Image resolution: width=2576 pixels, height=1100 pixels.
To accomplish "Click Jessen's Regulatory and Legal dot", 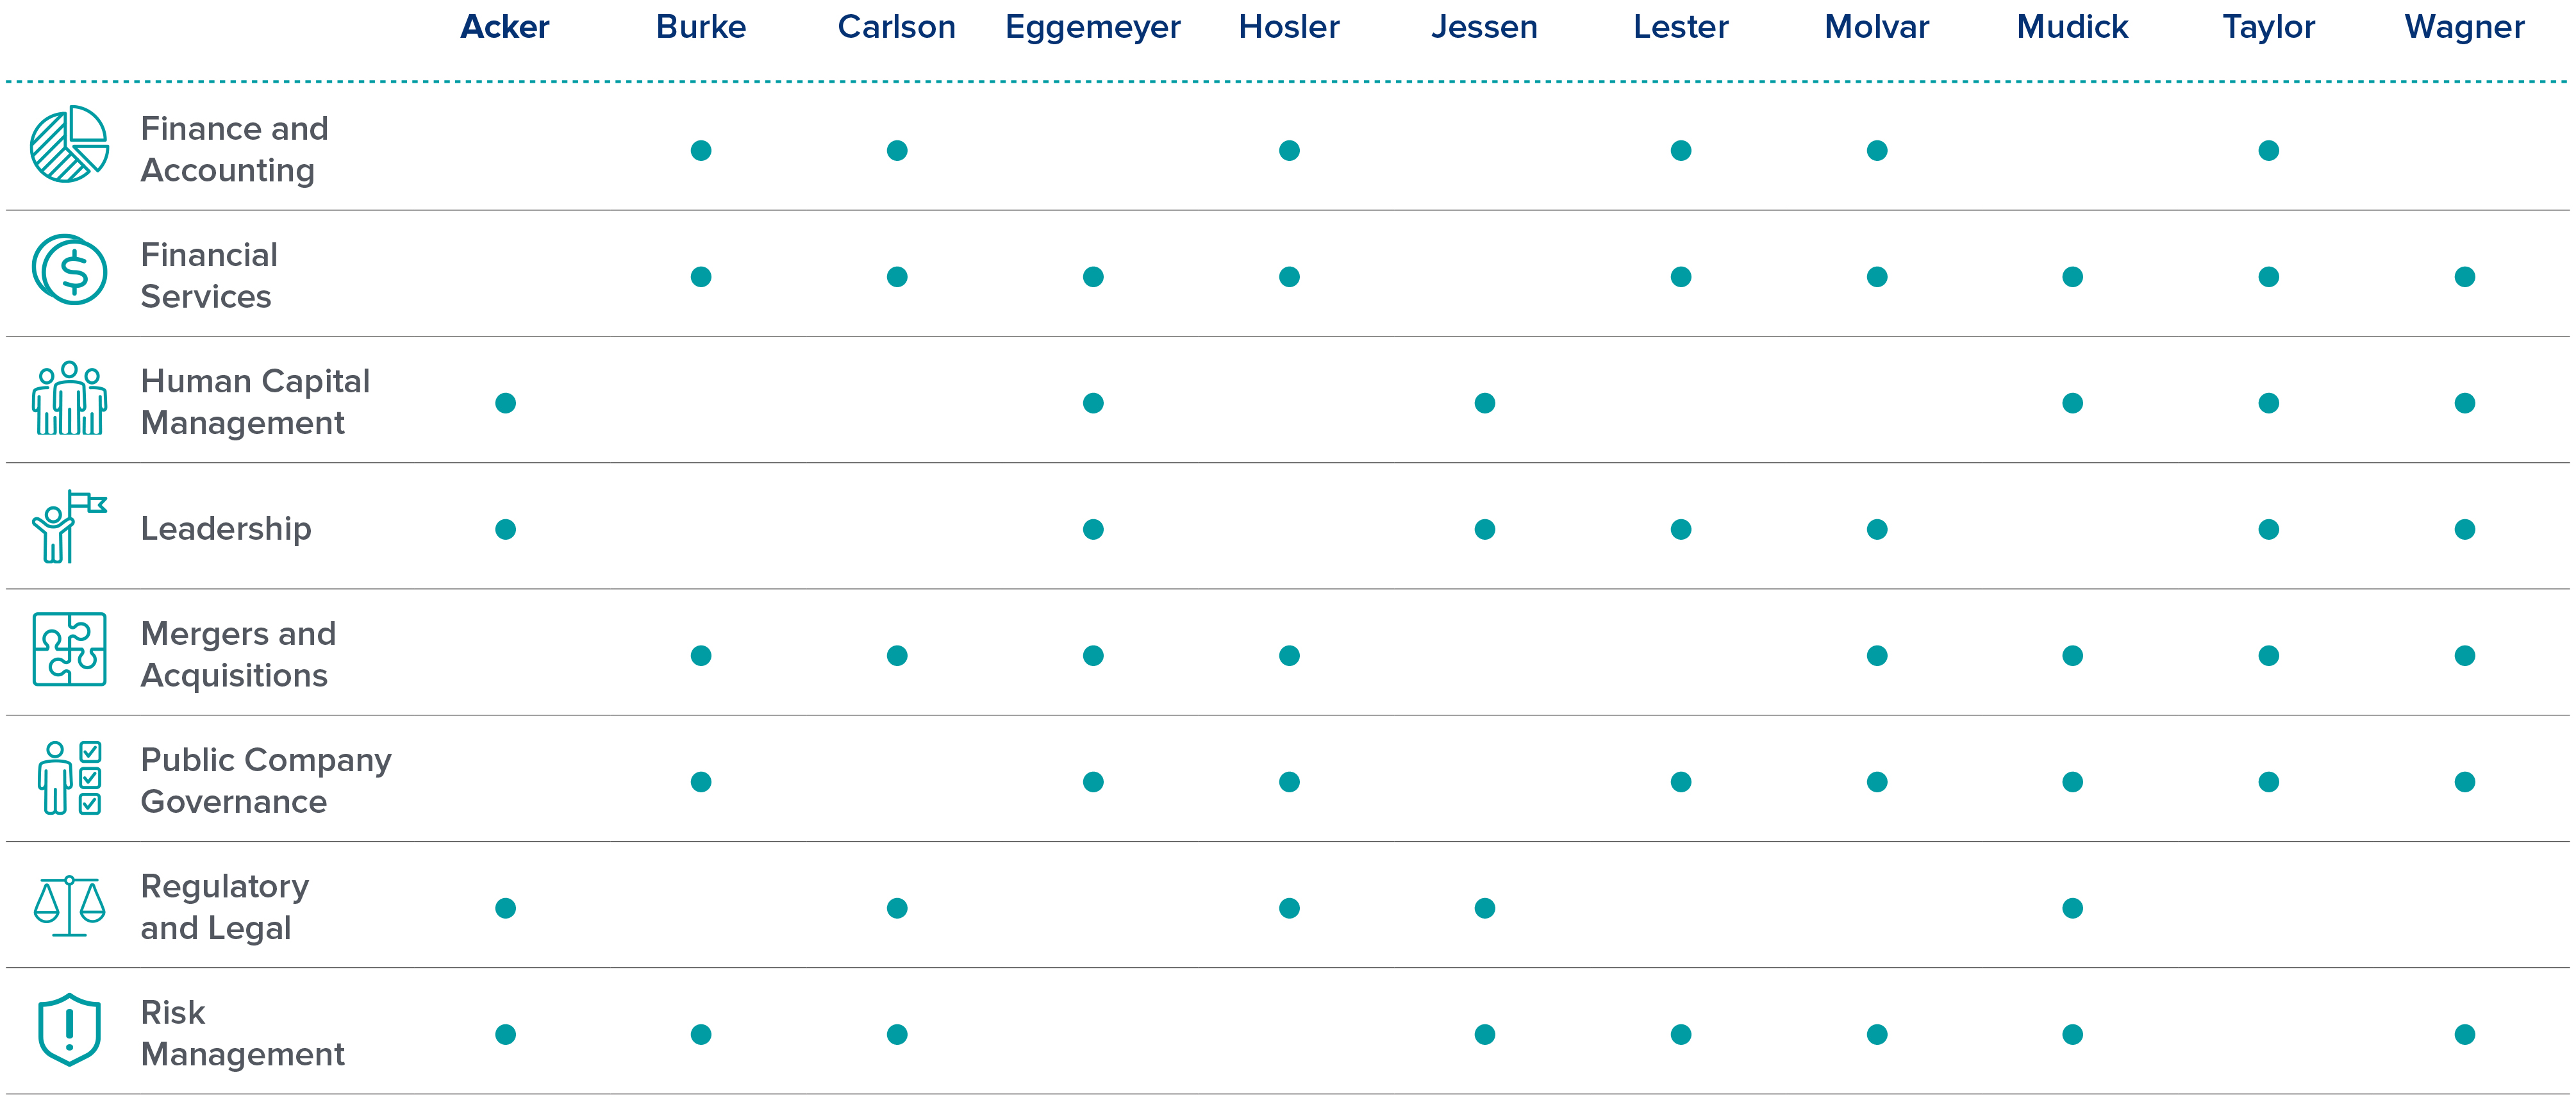I will pos(1485,908).
